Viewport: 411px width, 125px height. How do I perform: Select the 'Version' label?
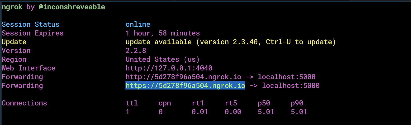tap(16, 51)
